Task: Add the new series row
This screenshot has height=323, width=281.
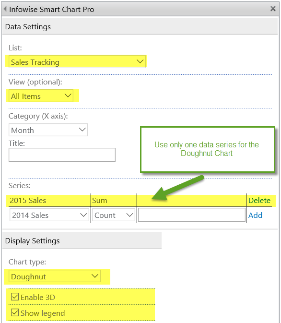Action: tap(255, 215)
